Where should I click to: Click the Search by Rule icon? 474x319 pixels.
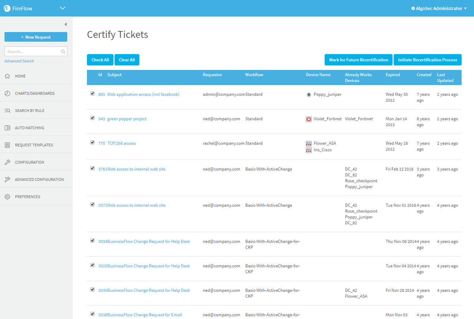click(x=7, y=111)
